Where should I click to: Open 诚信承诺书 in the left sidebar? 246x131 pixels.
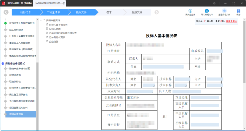click(x=15, y=75)
